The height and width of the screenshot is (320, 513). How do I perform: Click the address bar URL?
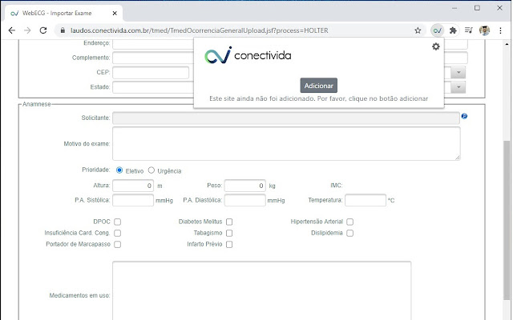coord(200,30)
